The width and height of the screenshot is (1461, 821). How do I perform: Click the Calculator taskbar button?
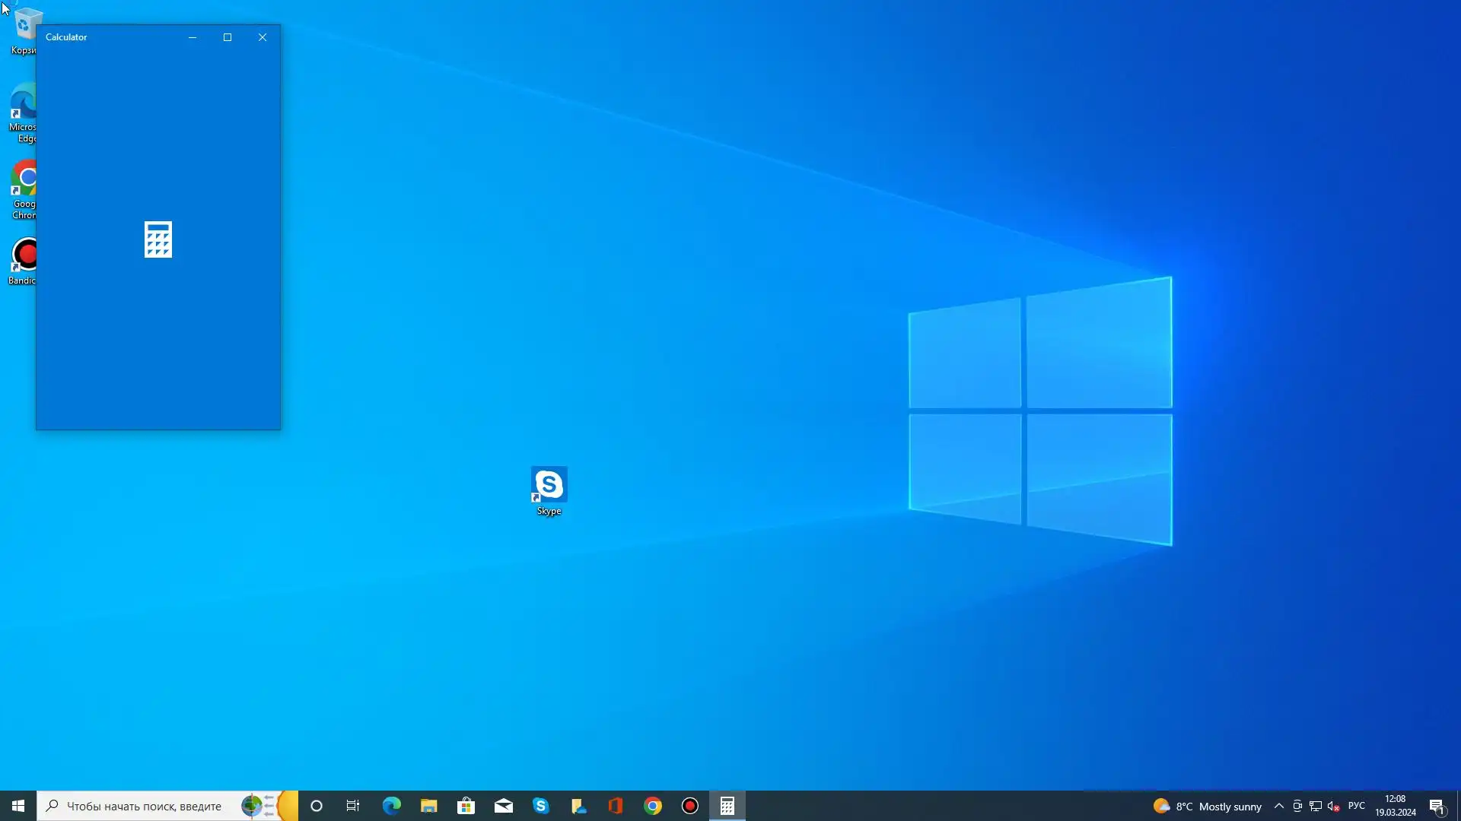tap(727, 806)
